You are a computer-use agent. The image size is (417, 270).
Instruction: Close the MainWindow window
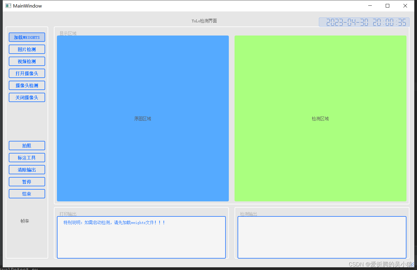tap(405, 6)
